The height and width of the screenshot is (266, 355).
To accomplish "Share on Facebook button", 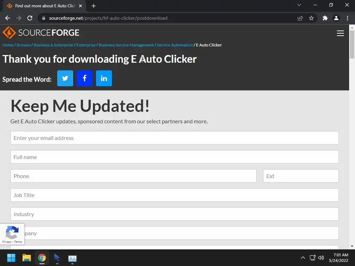I will tap(85, 78).
